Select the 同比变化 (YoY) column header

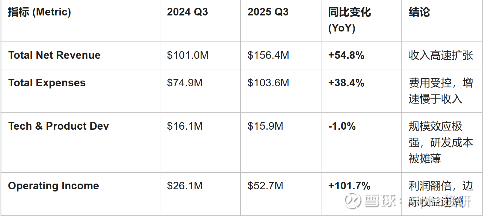pos(349,20)
